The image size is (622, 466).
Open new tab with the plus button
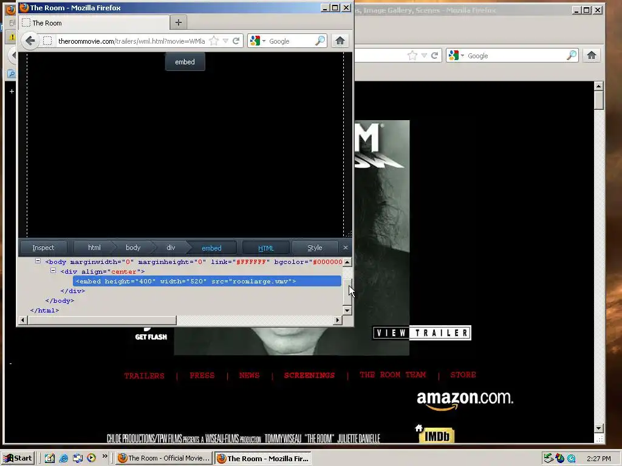[x=179, y=22]
